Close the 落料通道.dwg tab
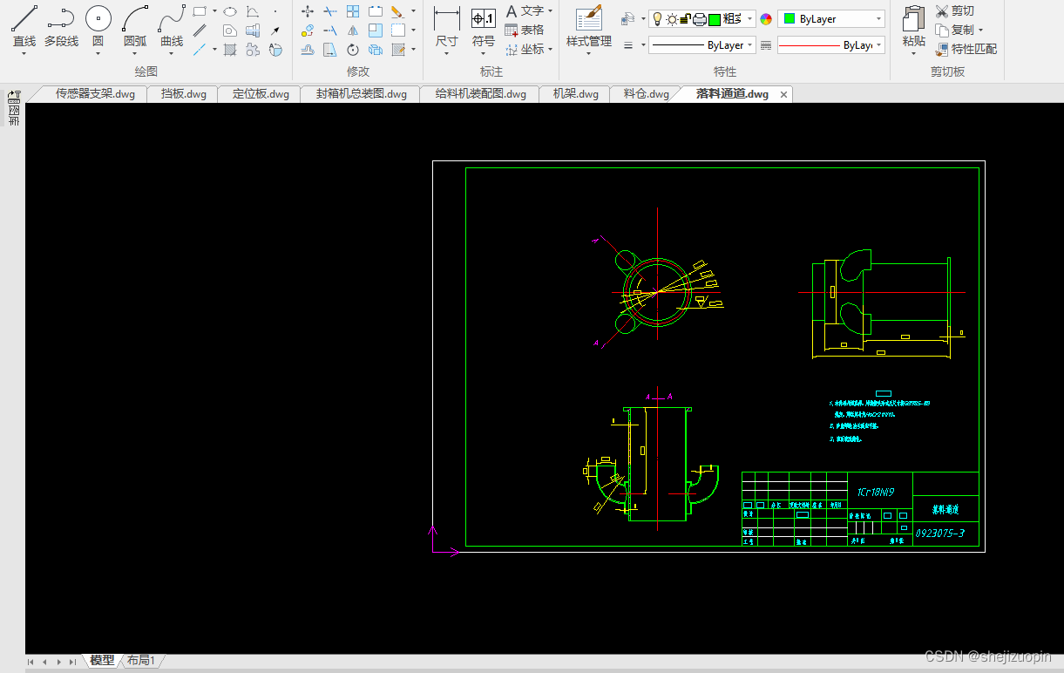 [783, 94]
